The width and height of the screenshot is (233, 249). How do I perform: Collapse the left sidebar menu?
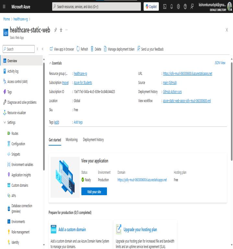[x=42, y=49]
